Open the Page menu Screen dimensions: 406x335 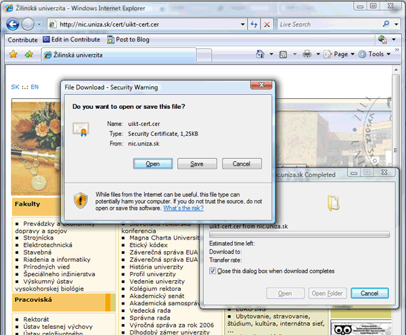339,54
